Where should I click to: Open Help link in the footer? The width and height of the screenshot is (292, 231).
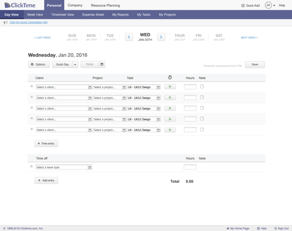coord(262,228)
